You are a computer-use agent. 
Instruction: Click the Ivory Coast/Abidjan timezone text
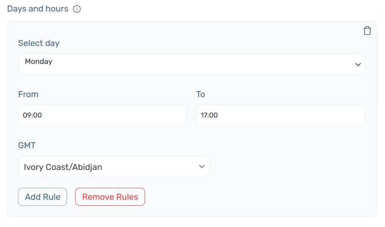[63, 167]
